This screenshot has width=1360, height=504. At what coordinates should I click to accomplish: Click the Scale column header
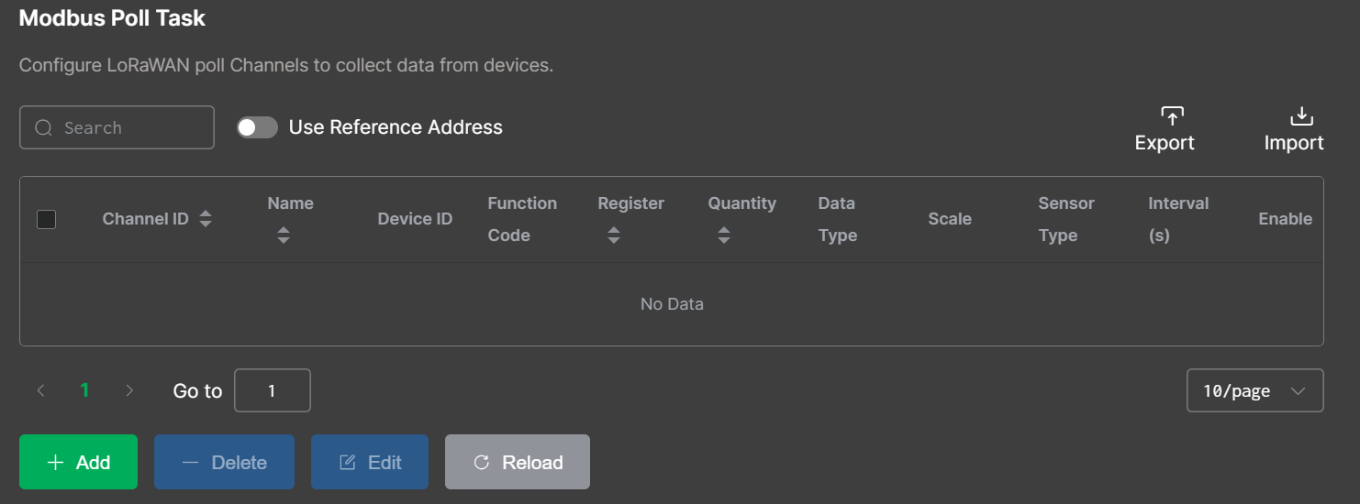(950, 219)
